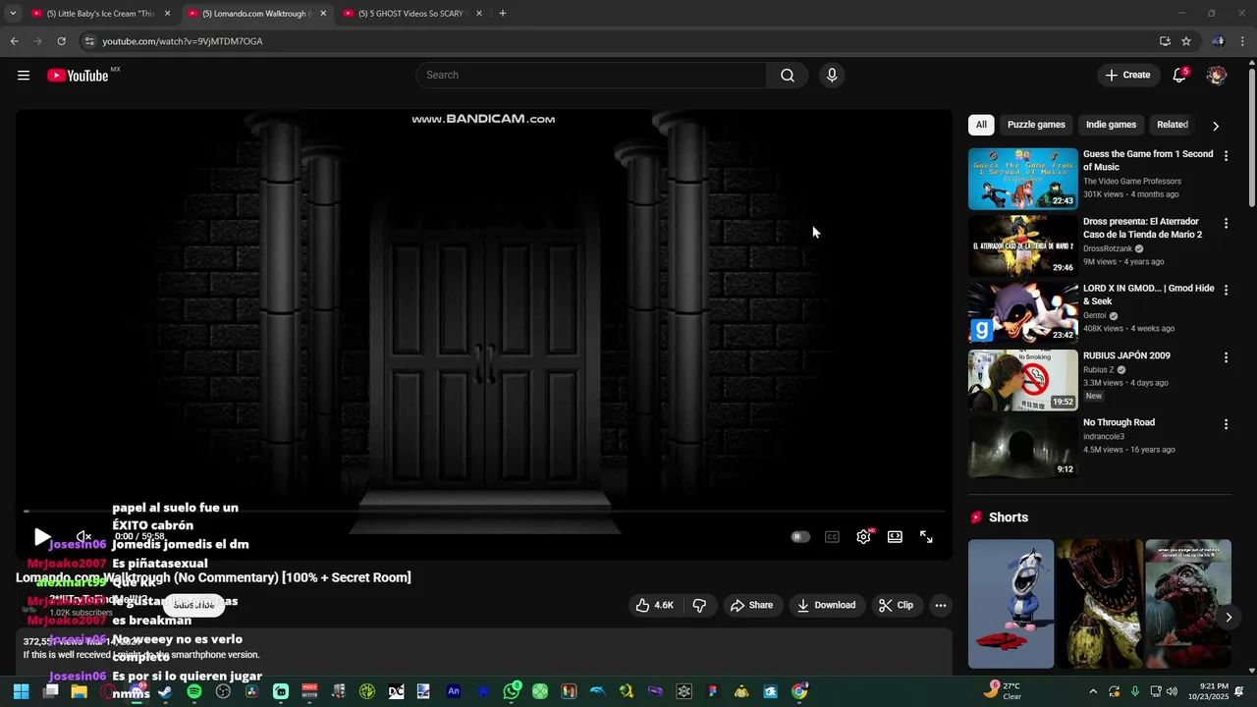The image size is (1257, 707).
Task: Toggle subtitles with the CC button
Action: [832, 537]
